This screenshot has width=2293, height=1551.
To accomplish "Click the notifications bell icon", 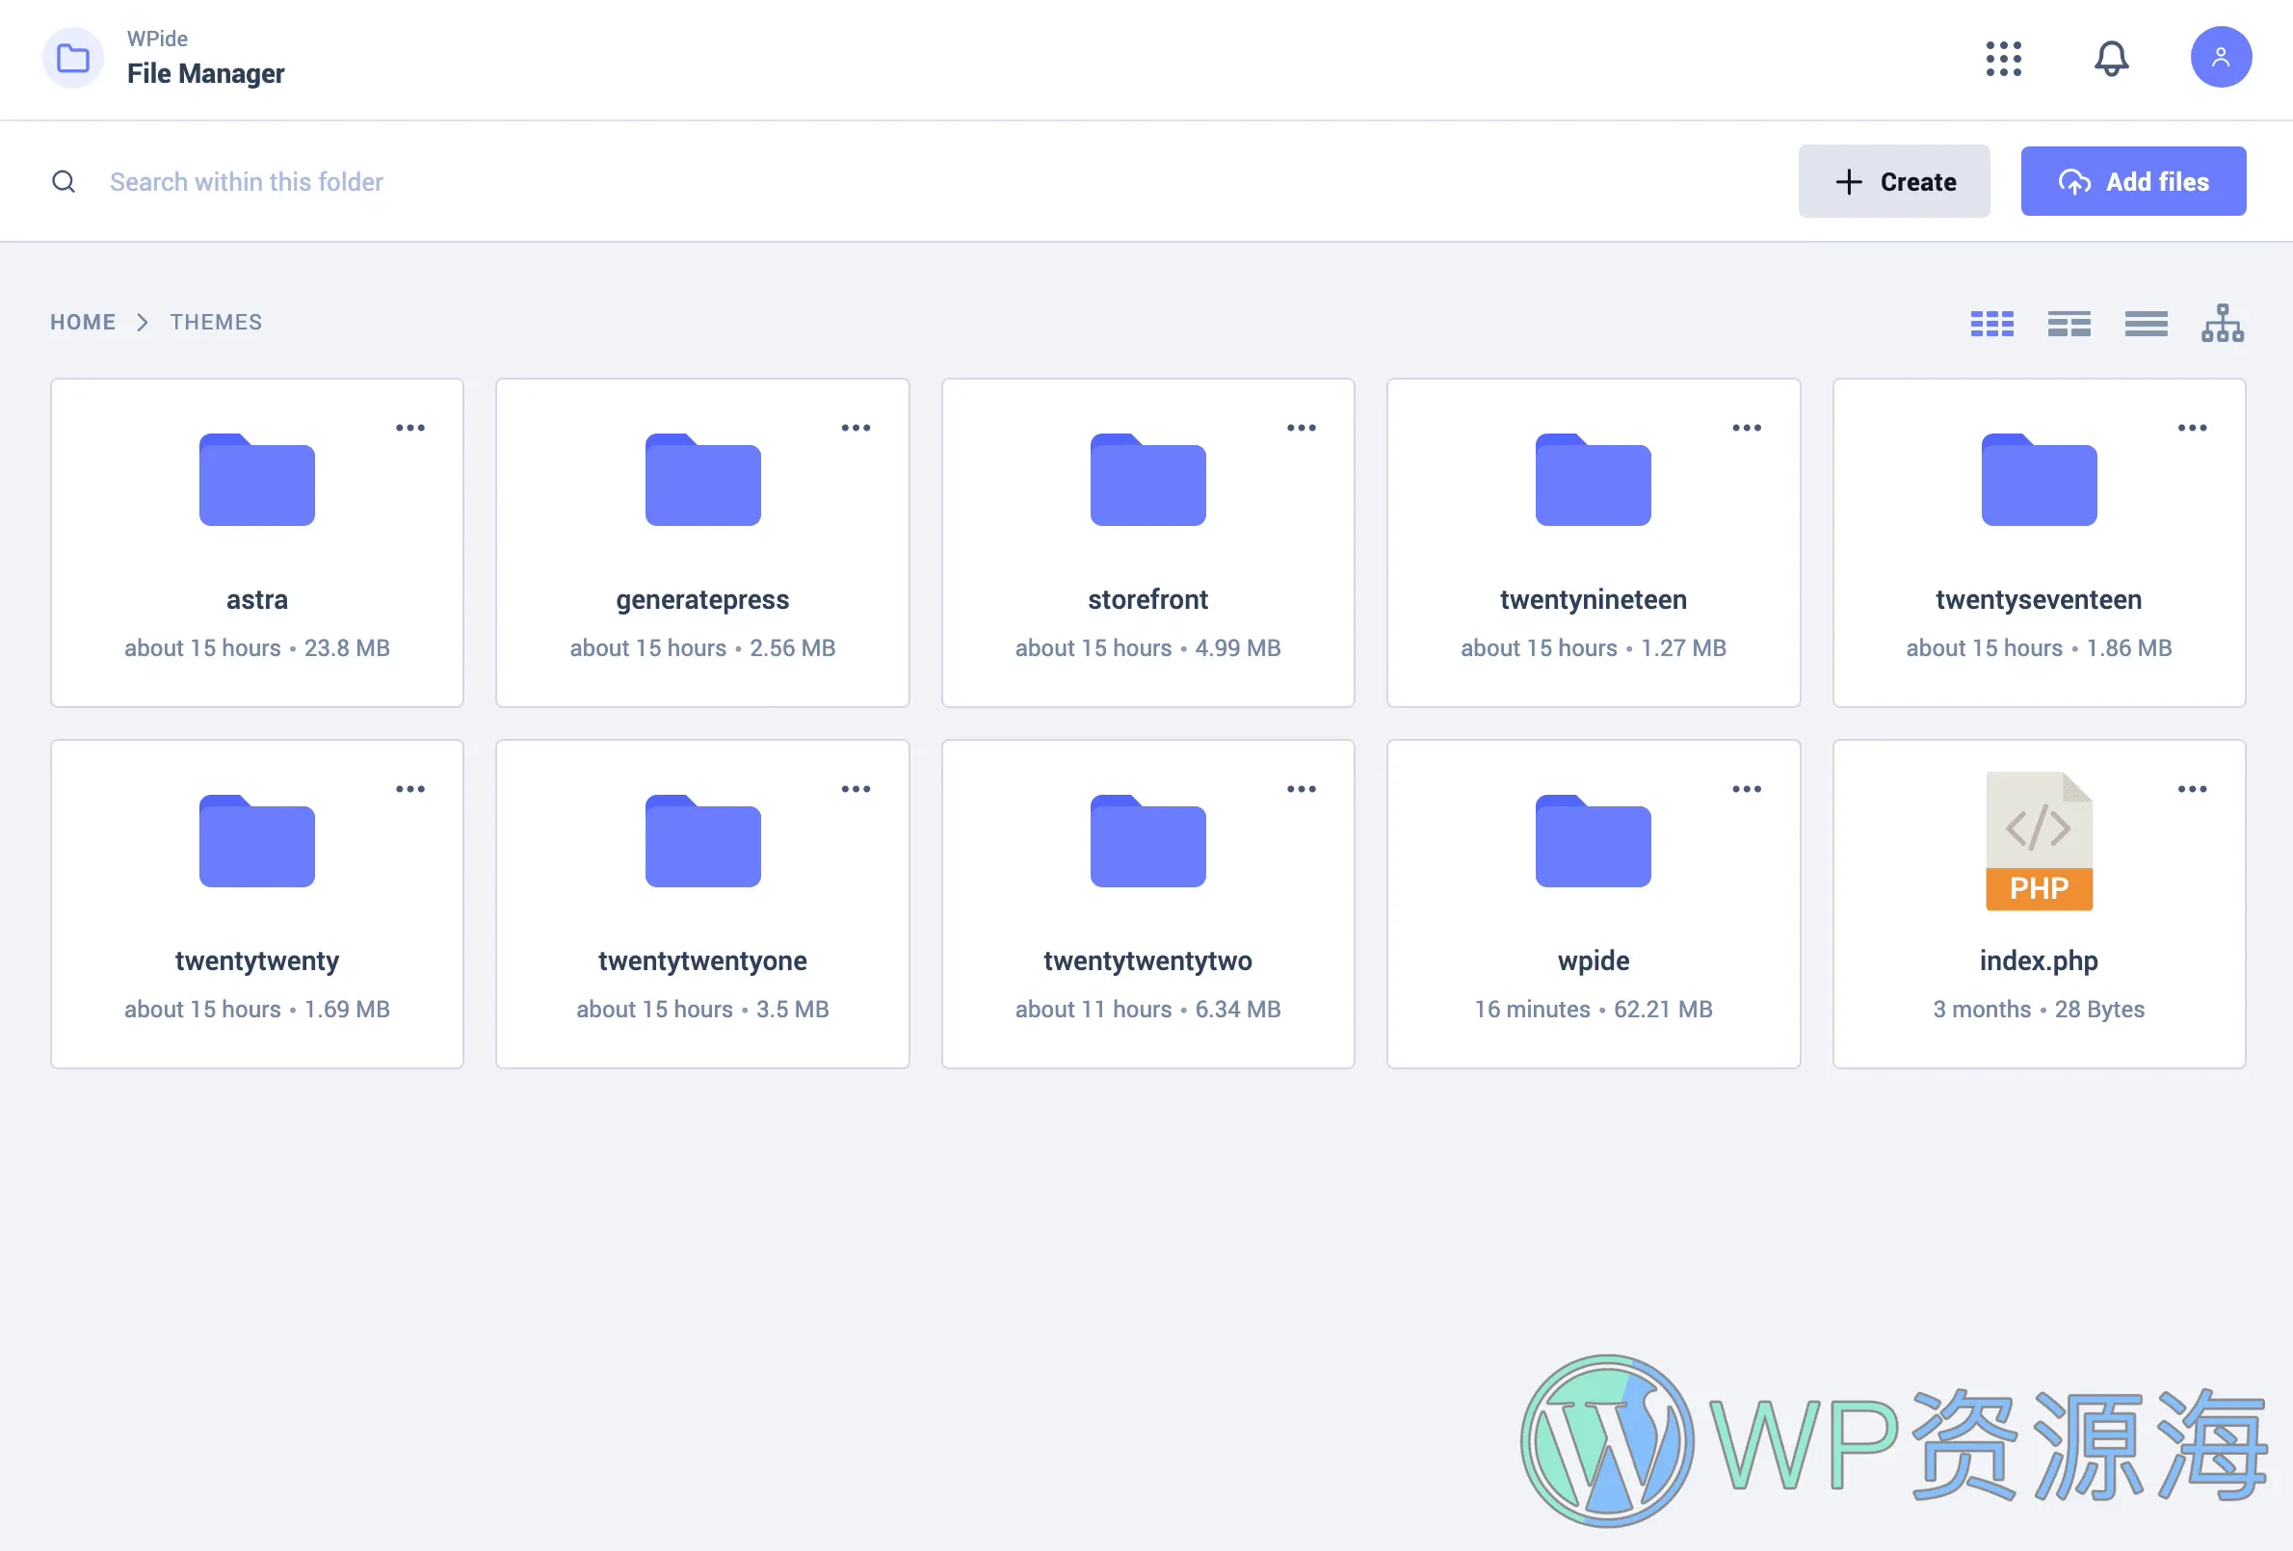I will pyautogui.click(x=2111, y=58).
